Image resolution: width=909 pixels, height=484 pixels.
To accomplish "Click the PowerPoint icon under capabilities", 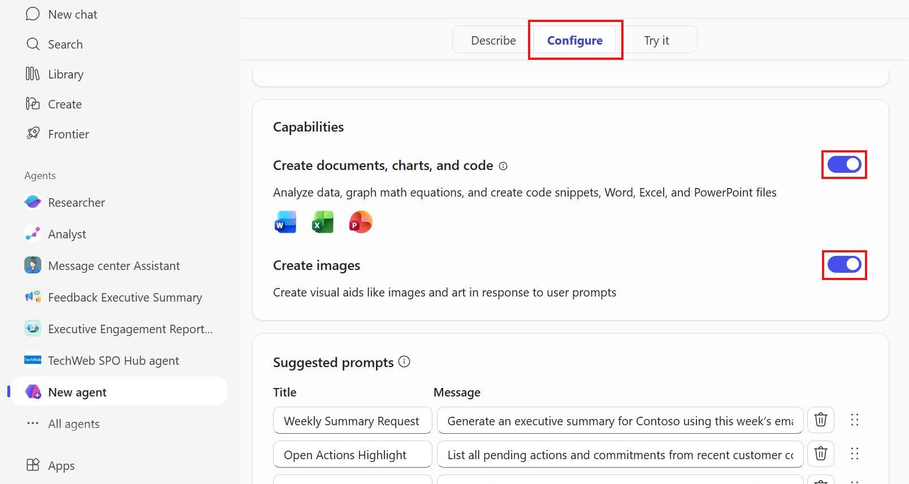I will pos(361,222).
